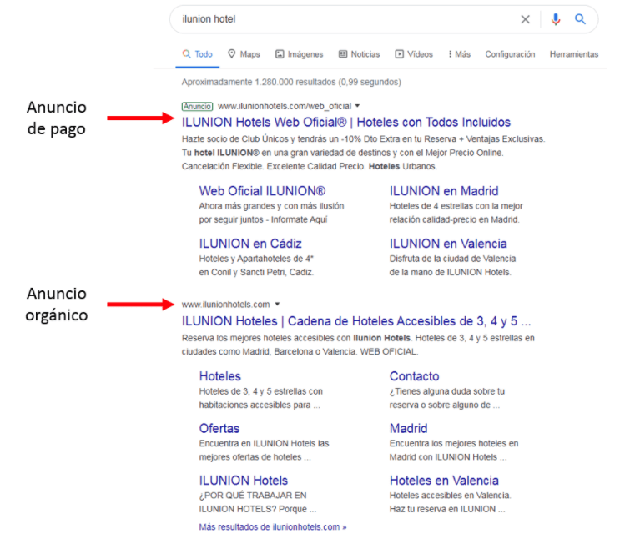The image size is (635, 559).
Task: Start voice search with the microphone icon
Action: point(556,19)
